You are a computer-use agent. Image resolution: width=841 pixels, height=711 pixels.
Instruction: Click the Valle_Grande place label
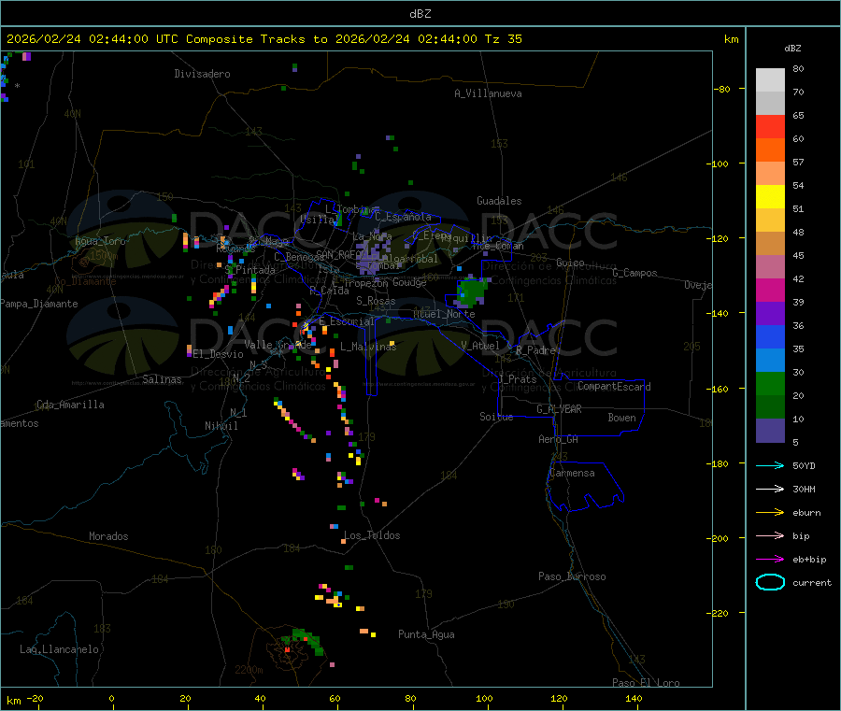click(x=278, y=344)
